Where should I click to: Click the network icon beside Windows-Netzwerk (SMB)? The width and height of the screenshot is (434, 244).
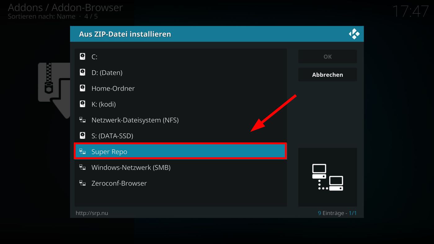click(82, 167)
